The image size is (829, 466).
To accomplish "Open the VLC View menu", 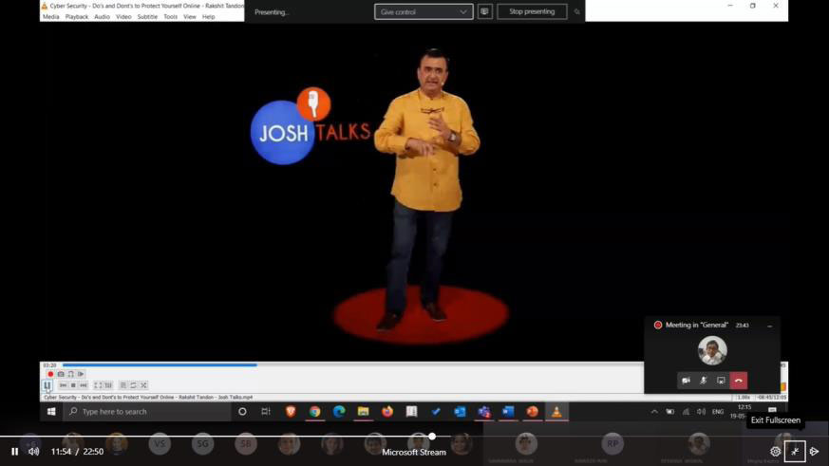I will click(190, 17).
